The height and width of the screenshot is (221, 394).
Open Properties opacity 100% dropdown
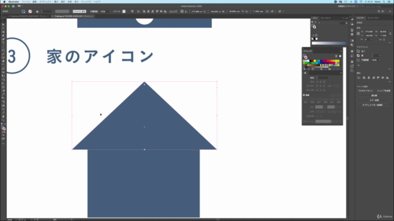click(x=379, y=60)
